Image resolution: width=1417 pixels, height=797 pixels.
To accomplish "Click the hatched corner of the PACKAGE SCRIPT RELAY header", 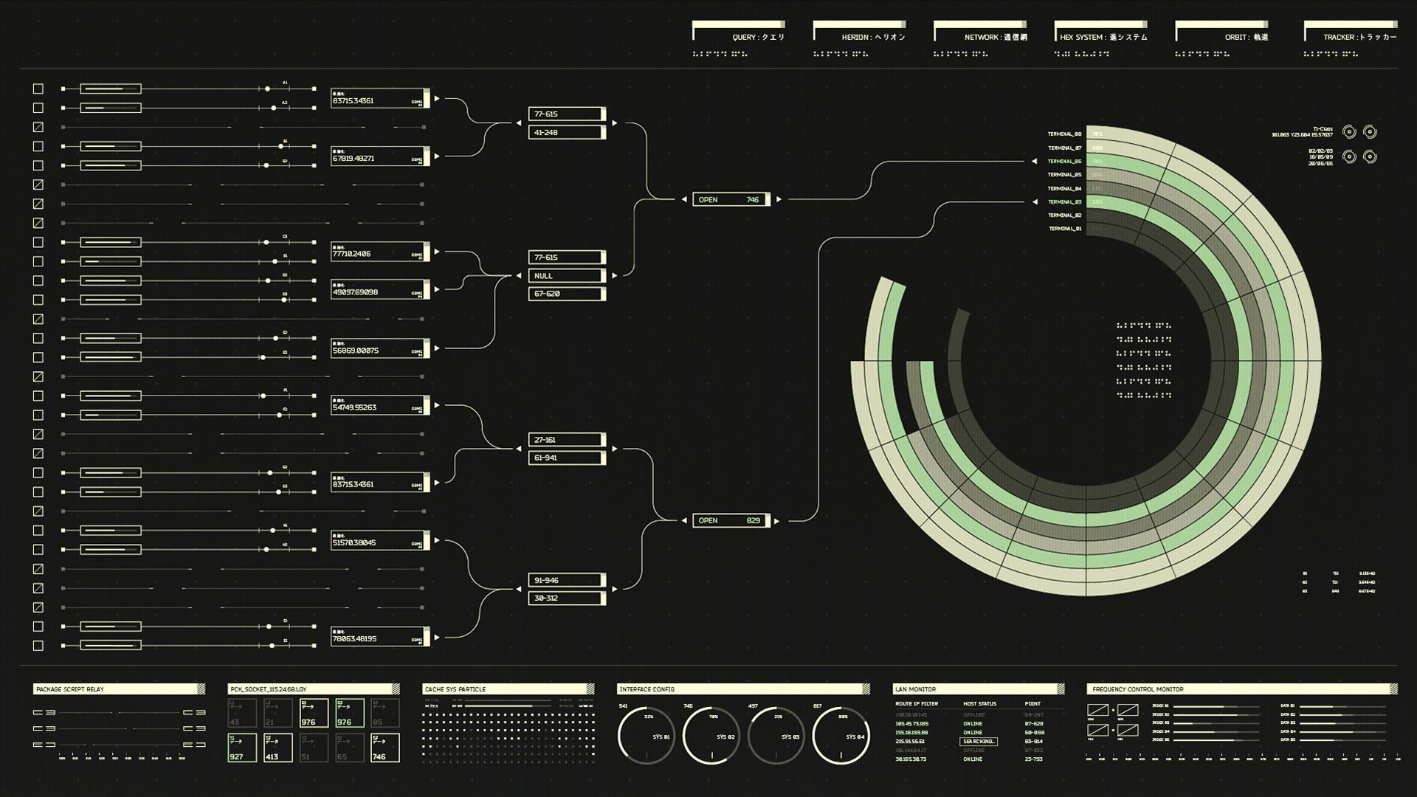I will (x=201, y=689).
